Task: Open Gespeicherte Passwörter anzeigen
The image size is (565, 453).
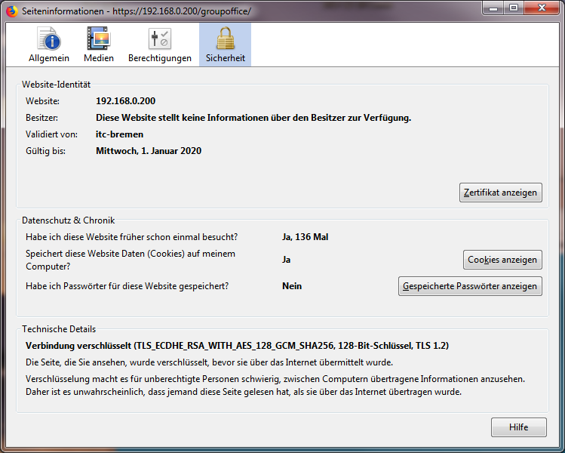Action: (x=470, y=286)
